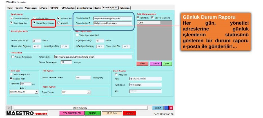Click the small gray status icon button
263x118 pixels.
8,108
